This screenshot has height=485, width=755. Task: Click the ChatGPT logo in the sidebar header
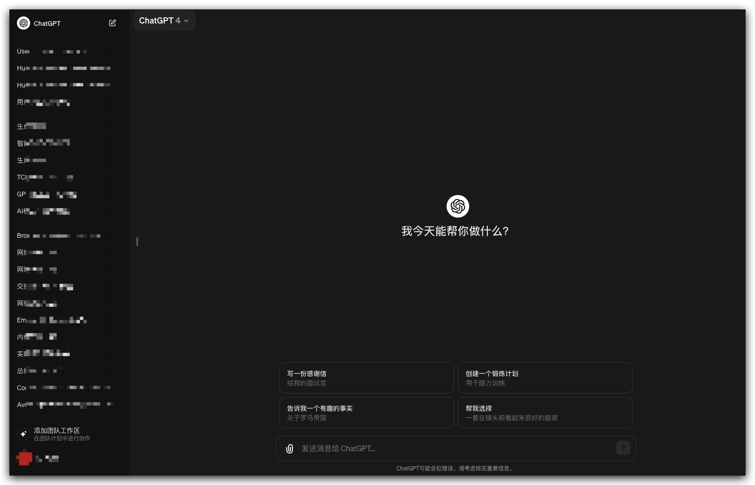point(24,23)
